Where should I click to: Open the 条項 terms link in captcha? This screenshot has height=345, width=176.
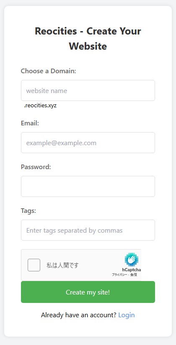click(x=134, y=275)
